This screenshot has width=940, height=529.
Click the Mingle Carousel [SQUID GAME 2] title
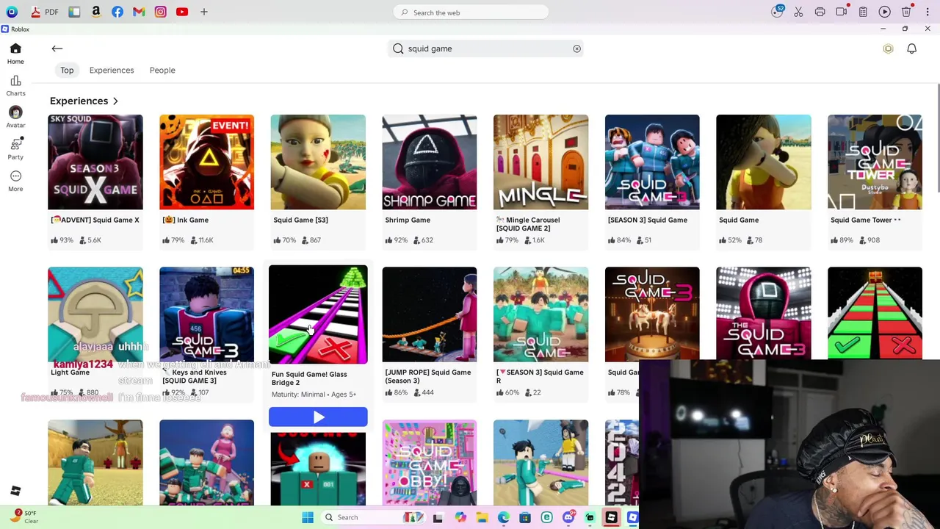coord(528,224)
